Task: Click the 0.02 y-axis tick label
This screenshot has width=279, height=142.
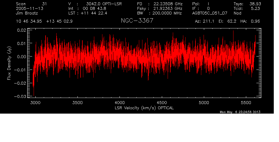Action: pos(21,30)
